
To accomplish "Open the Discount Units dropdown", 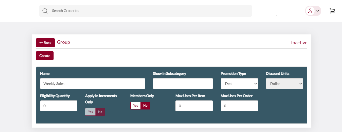I will pos(285,84).
